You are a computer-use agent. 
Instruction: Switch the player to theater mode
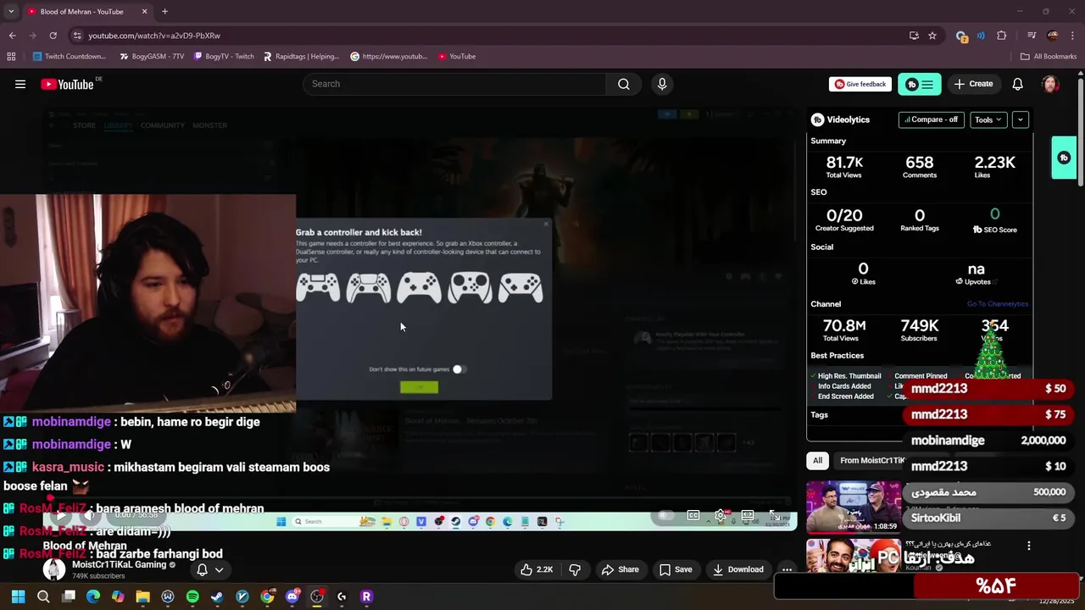coord(748,515)
